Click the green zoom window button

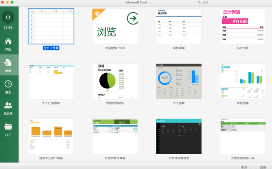[x=12, y=2]
